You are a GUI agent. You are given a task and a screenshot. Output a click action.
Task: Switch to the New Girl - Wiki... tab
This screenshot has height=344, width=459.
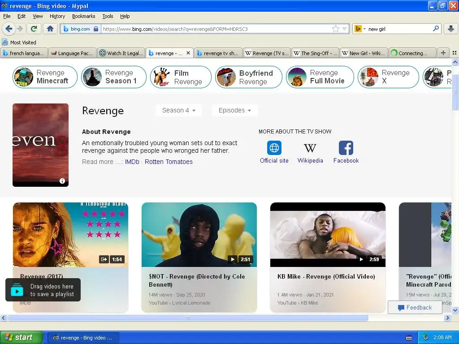364,53
